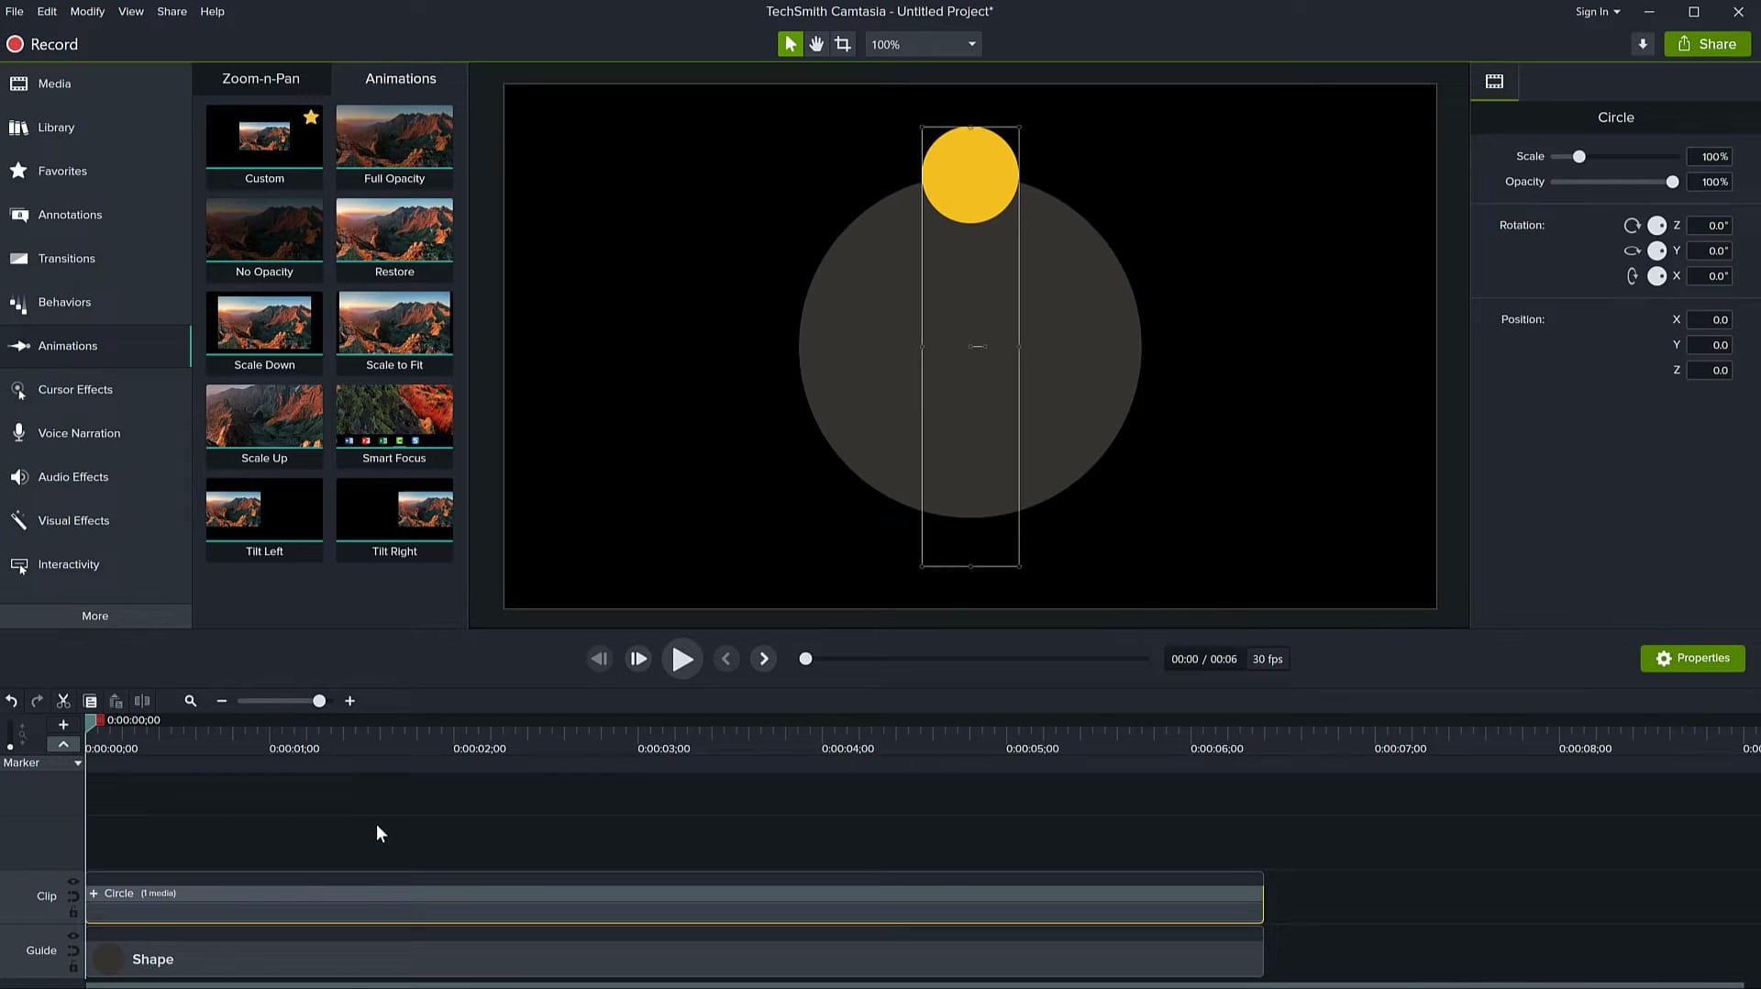This screenshot has height=989, width=1761.
Task: Activate the Crop tool above the canvas
Action: click(842, 43)
